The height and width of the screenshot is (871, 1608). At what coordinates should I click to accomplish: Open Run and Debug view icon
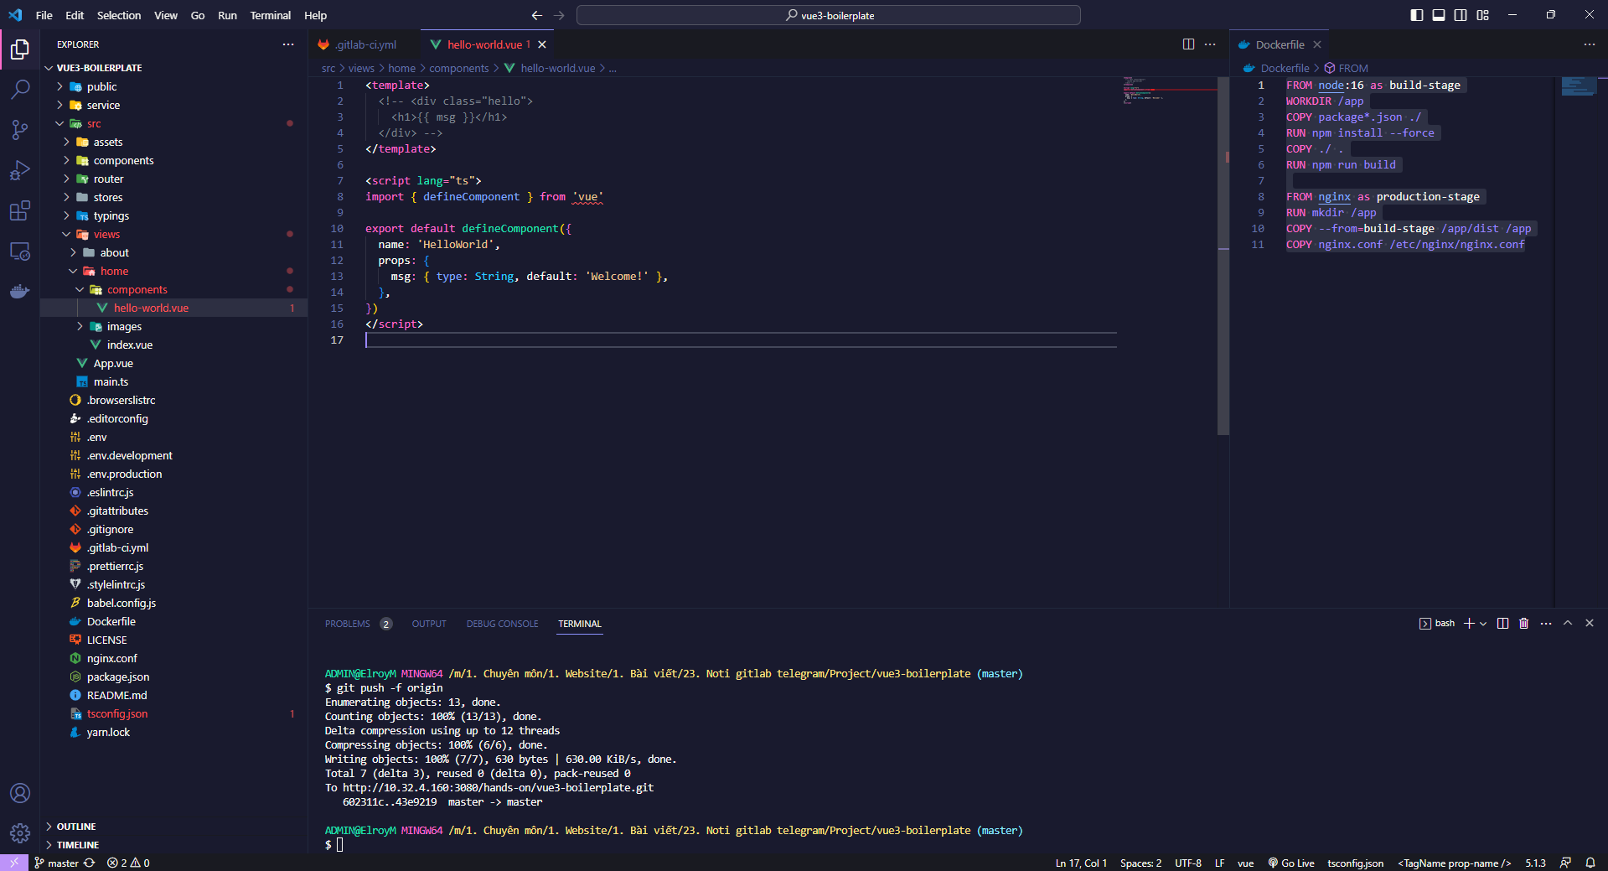20,170
